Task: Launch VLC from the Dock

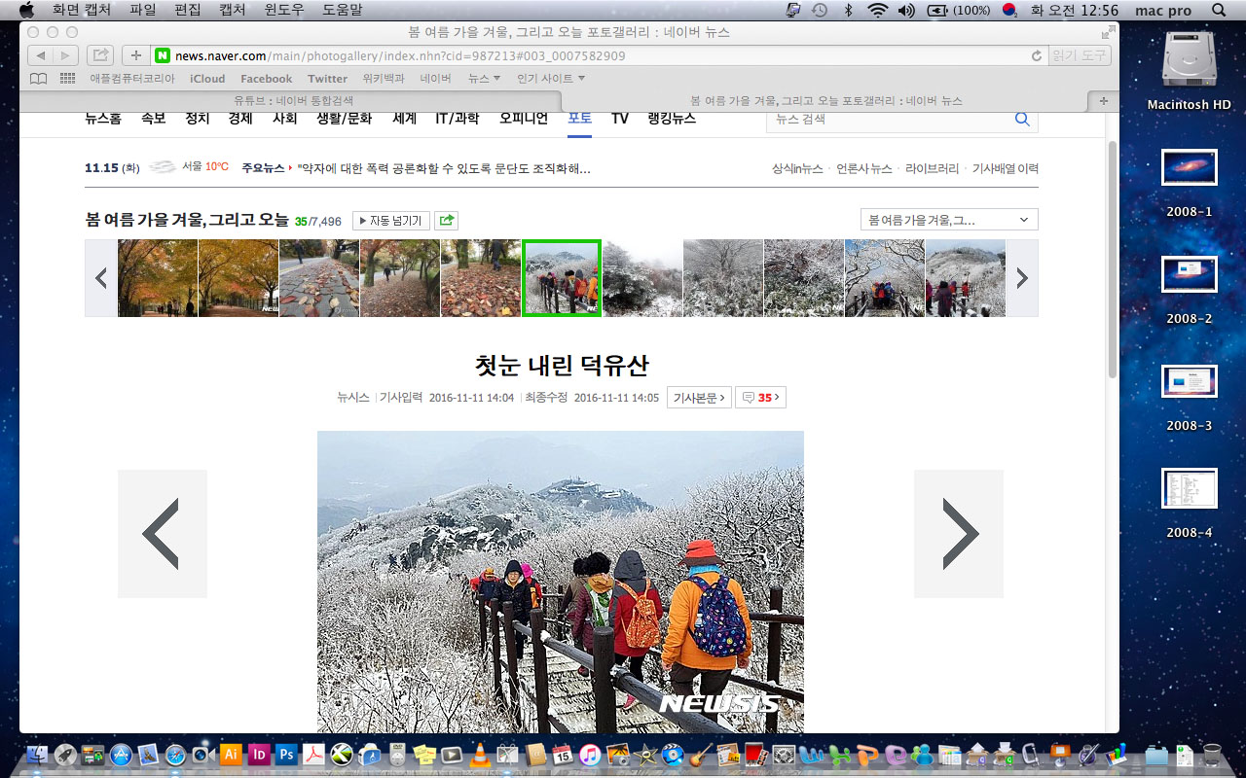Action: (x=479, y=755)
